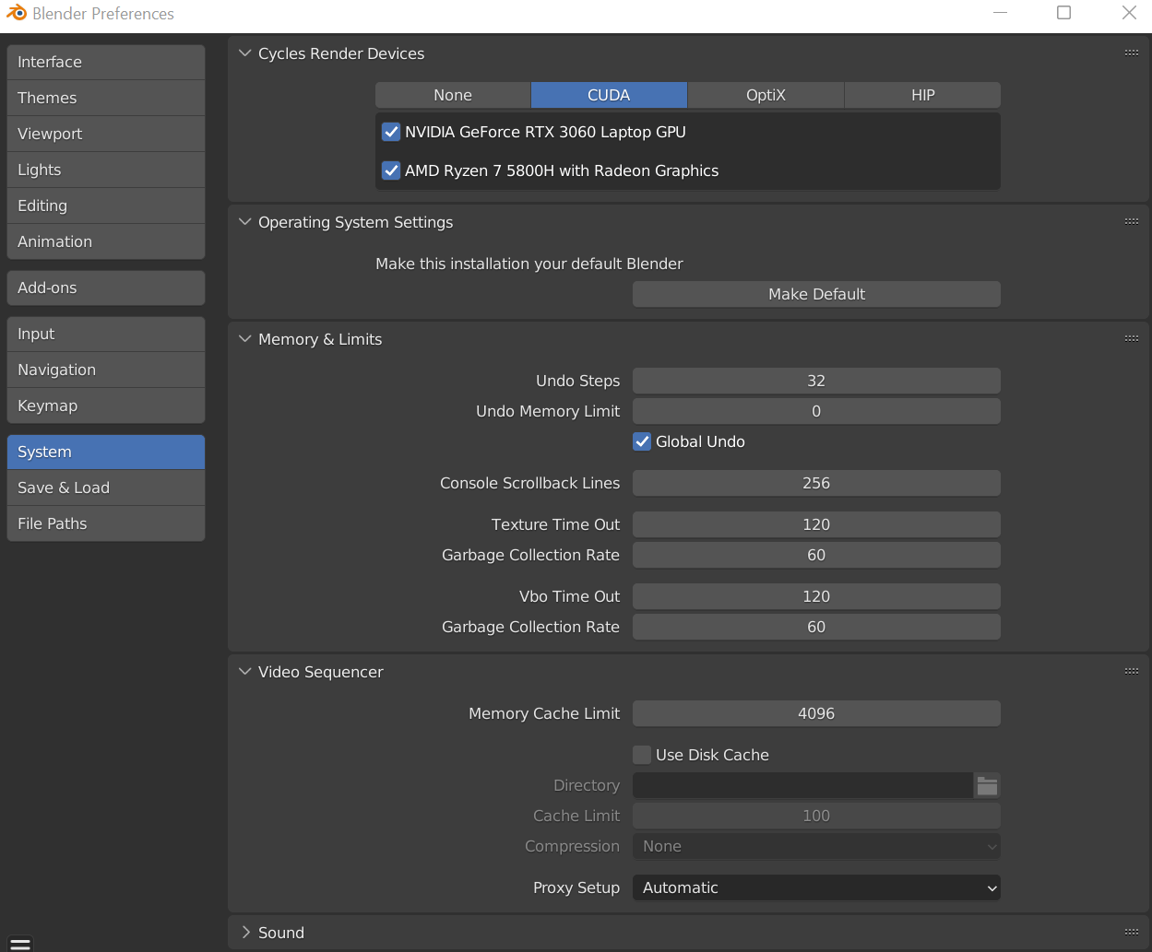Open the Proxy Setup dropdown
The width and height of the screenshot is (1152, 952).
(x=816, y=887)
